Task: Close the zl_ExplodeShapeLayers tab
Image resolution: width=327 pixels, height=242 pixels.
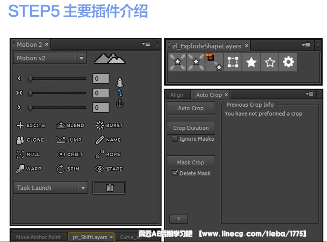Action: 246,46
